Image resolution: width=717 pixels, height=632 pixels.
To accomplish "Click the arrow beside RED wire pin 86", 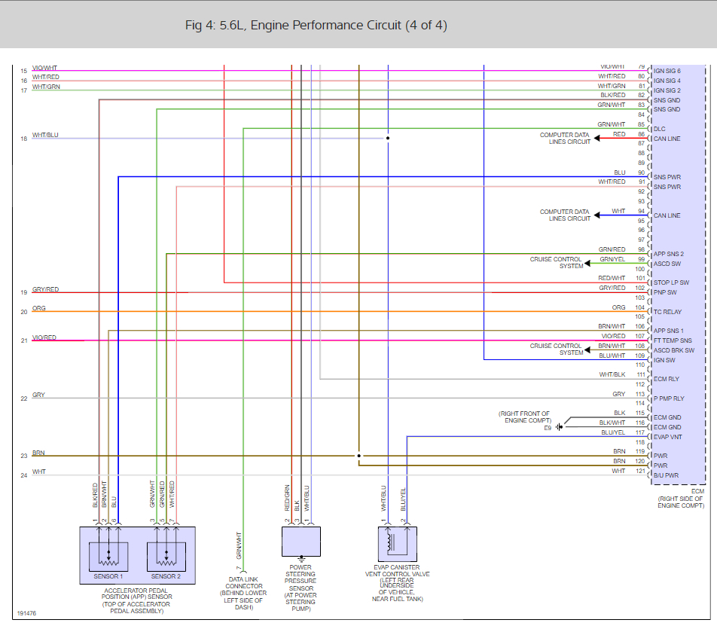I will pyautogui.click(x=596, y=138).
